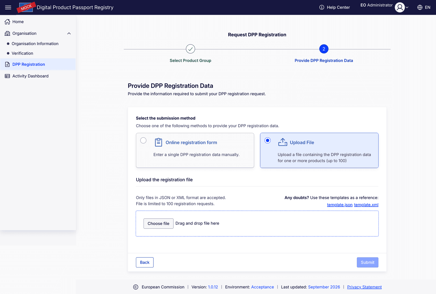Click the step 2 circle indicator
This screenshot has height=294, width=436.
tap(324, 49)
